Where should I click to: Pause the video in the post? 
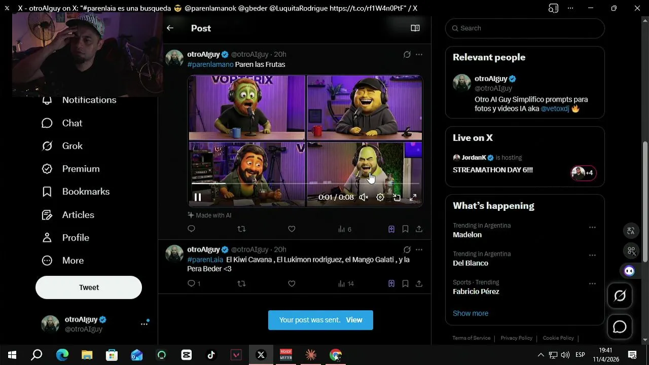tap(198, 197)
